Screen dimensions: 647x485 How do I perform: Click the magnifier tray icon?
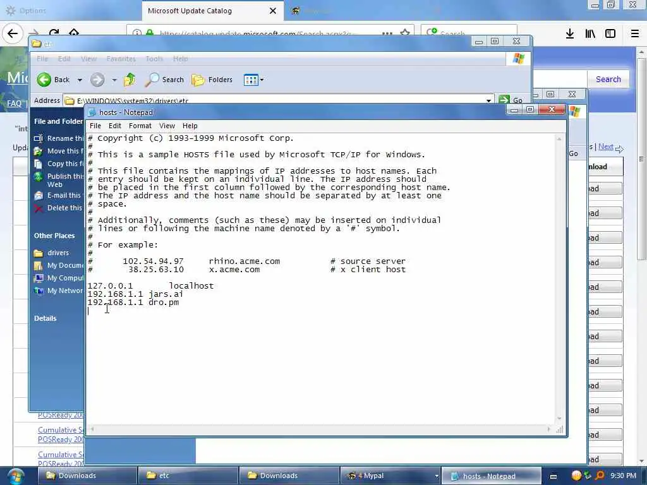(600, 476)
